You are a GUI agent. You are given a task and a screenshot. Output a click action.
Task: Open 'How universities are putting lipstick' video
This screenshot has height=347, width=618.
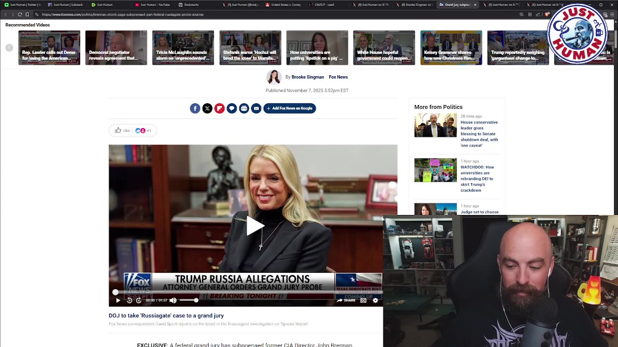pos(317,48)
